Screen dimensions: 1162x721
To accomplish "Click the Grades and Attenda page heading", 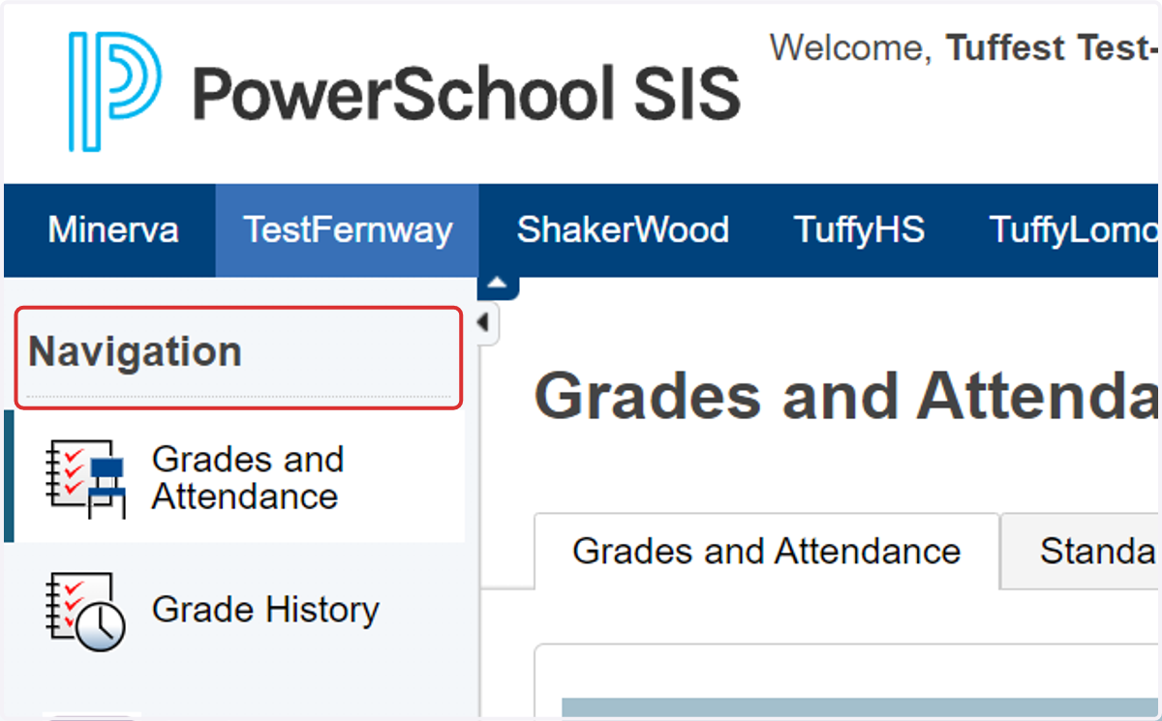I will [x=847, y=397].
